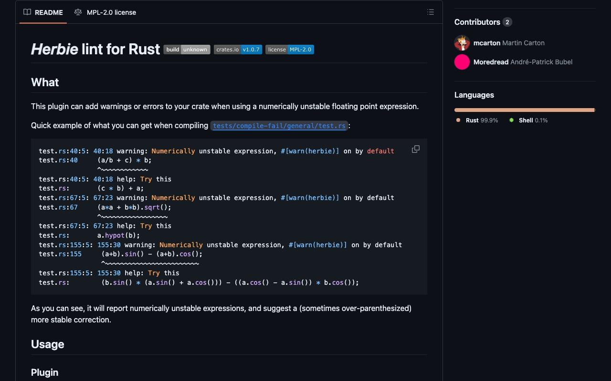Open the tests/compile-fail/general/test.rs link
Viewport: 611px width, 381px height.
(x=279, y=126)
